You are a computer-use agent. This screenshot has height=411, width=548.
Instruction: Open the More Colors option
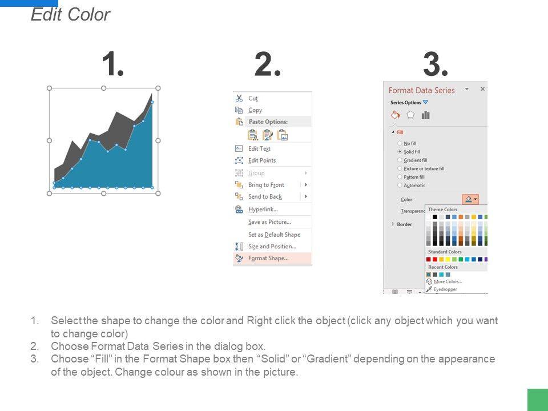[x=448, y=281]
